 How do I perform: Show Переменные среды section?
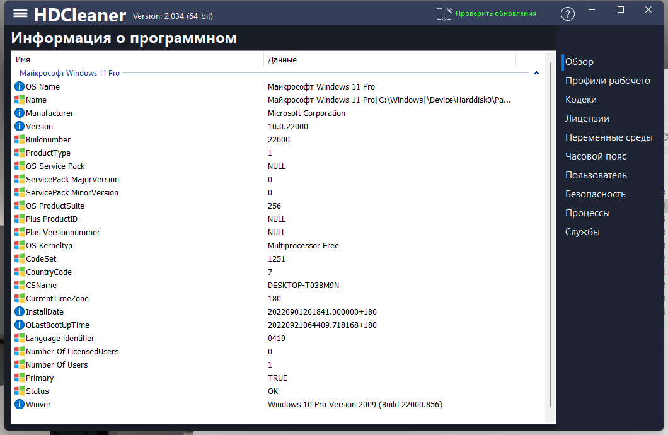[609, 137]
